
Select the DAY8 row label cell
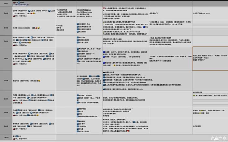[x=6, y=112]
